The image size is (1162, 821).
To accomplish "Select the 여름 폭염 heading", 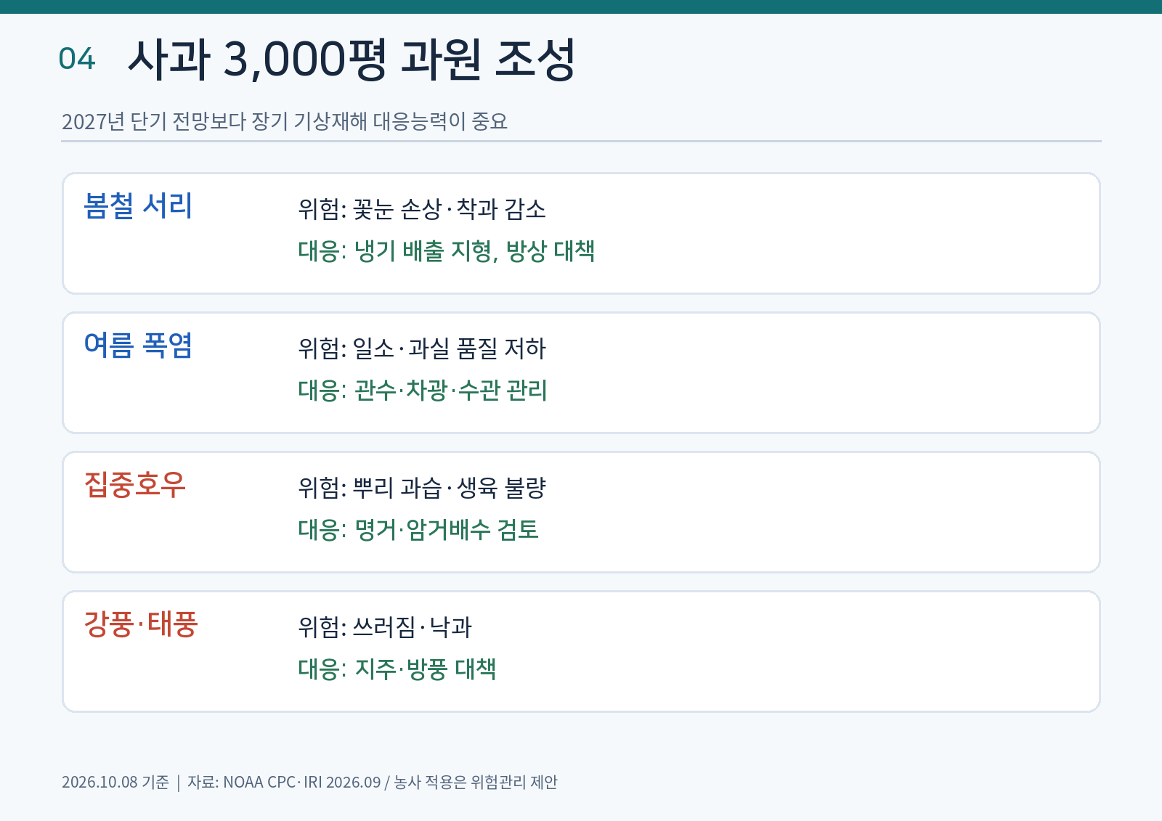I will [138, 346].
